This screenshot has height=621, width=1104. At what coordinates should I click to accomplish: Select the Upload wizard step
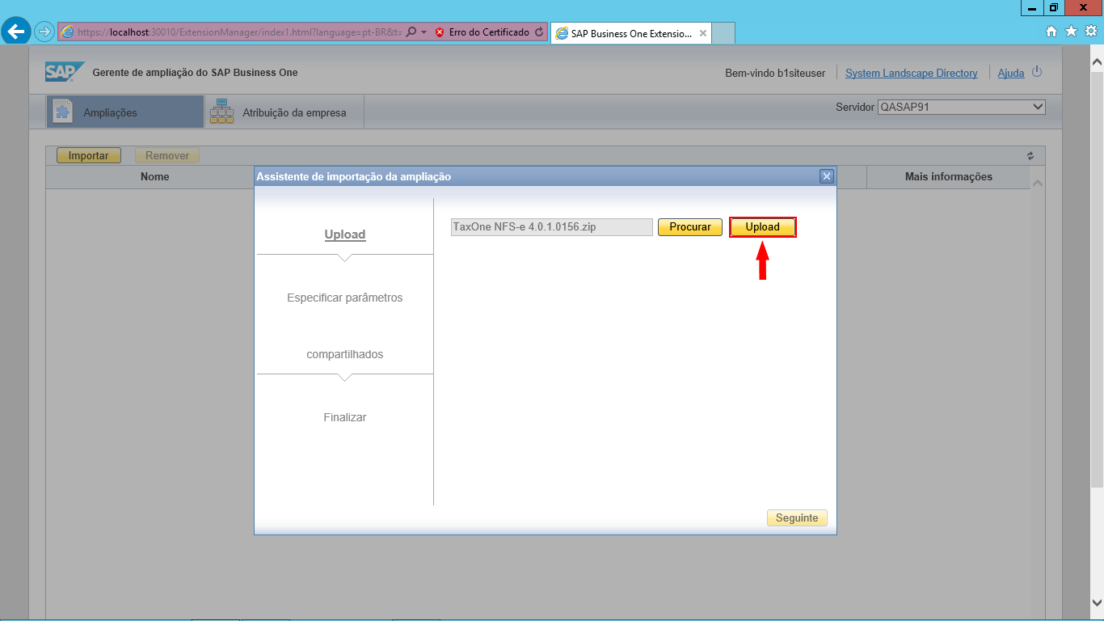345,234
